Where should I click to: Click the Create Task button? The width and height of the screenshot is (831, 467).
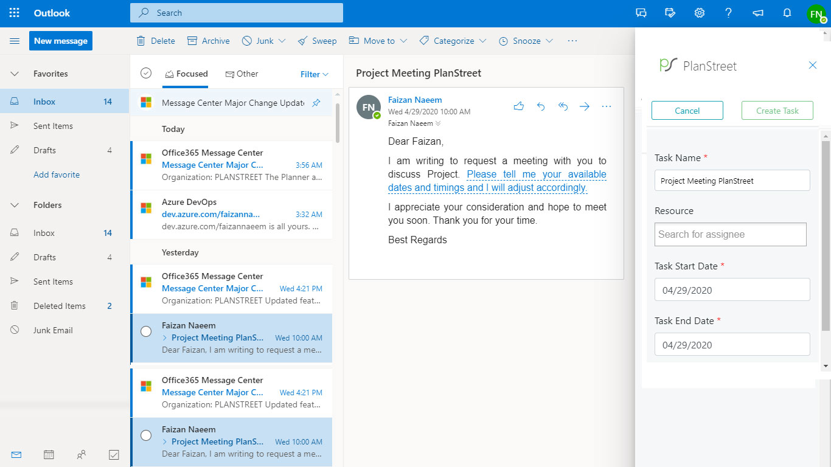777,111
